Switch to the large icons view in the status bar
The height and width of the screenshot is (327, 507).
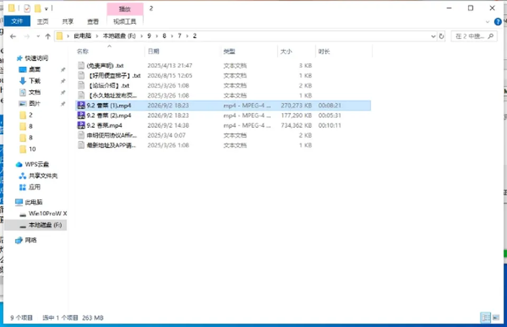[x=496, y=317]
